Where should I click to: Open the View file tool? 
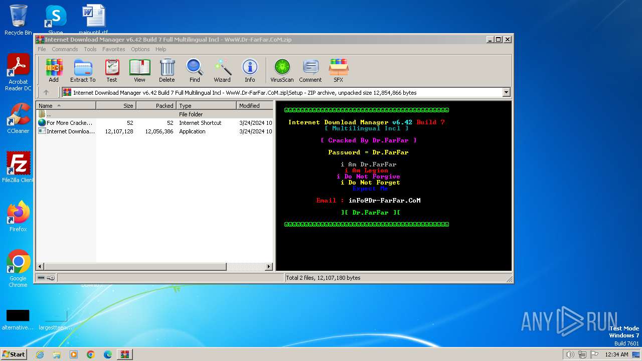(139, 71)
